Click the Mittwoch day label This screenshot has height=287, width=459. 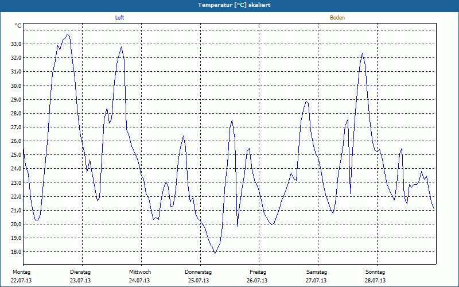click(x=140, y=272)
